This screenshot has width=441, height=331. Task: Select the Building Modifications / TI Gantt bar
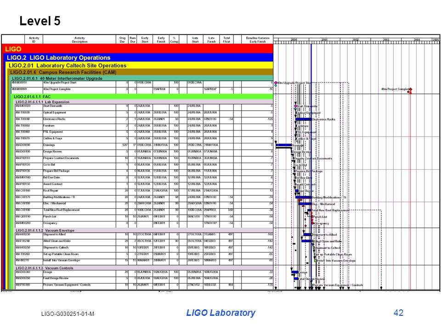click(x=303, y=197)
